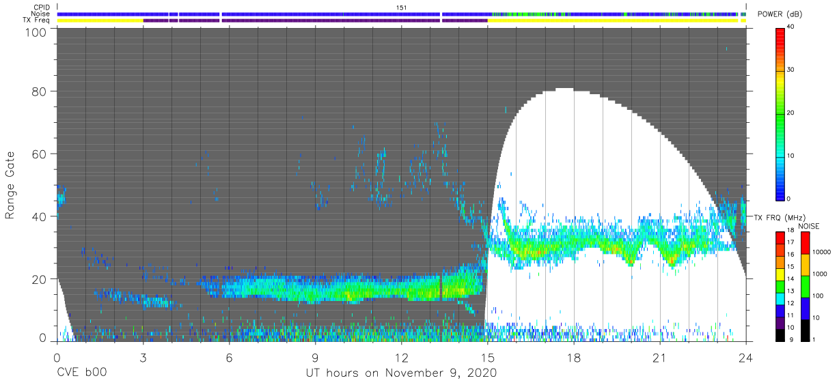Image resolution: width=839 pixels, height=387 pixels.
Task: Click x-axis tick label '12'
Action: (401, 357)
